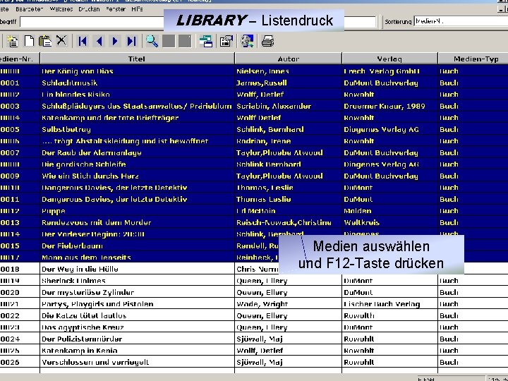
Task: Click the Sortierung field showing MedienNr.
Action: click(x=461, y=21)
